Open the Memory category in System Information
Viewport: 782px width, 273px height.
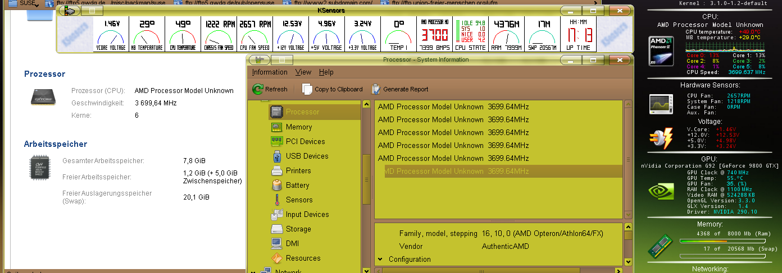(x=299, y=127)
